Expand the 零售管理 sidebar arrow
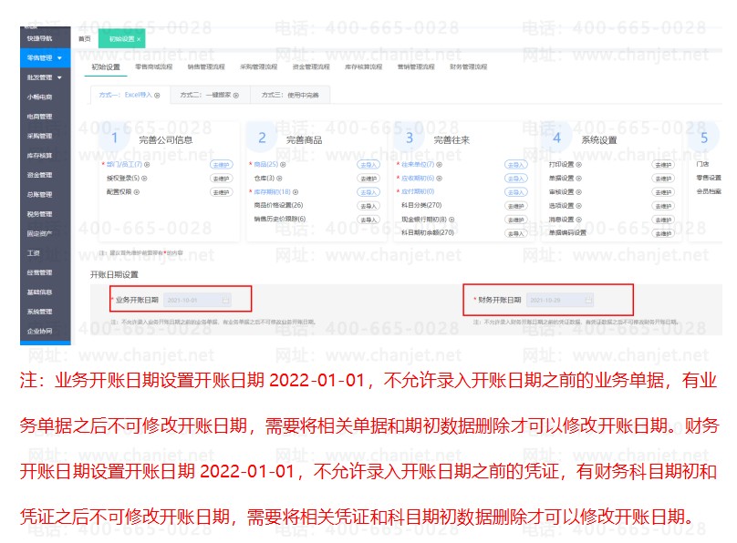Image resolution: width=737 pixels, height=543 pixels. tap(59, 57)
